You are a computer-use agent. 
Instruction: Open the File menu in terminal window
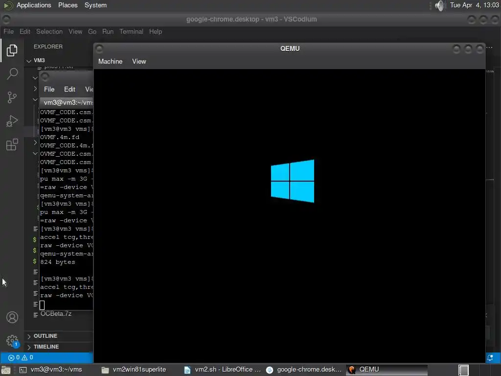pos(49,89)
